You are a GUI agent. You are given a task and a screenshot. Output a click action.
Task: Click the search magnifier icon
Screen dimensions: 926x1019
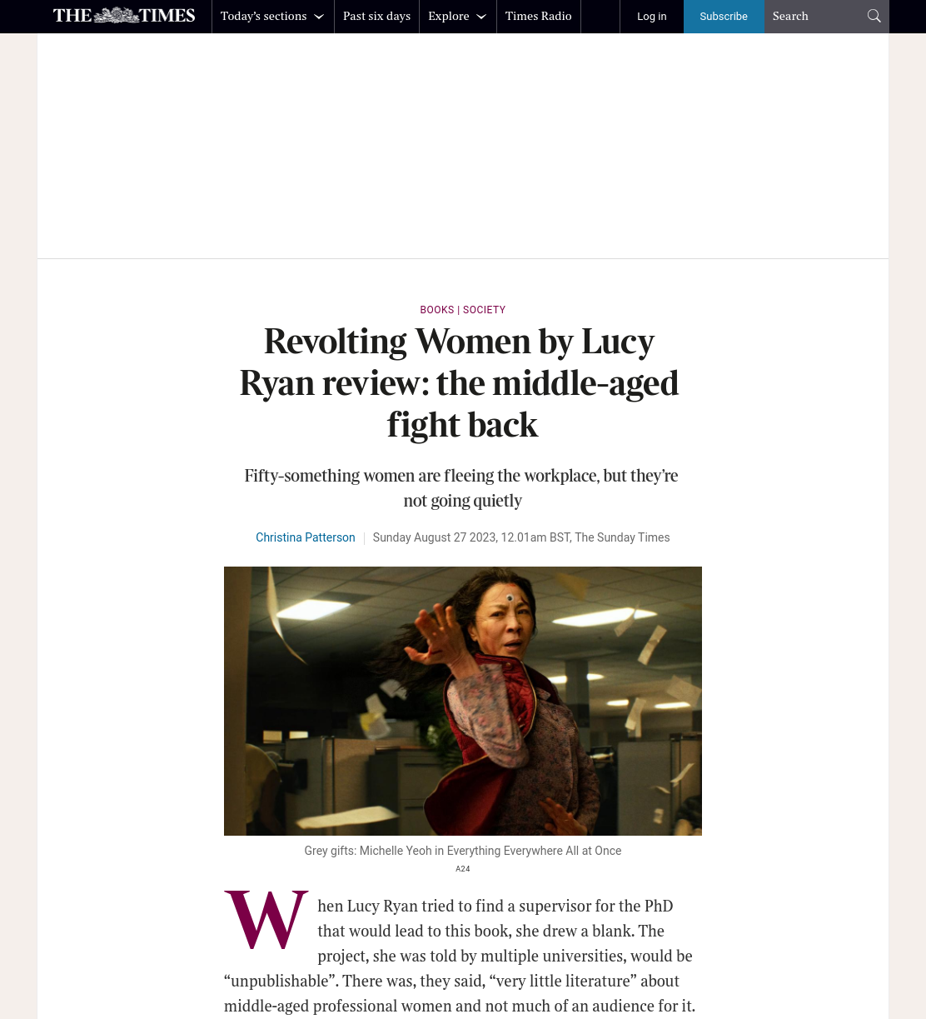coord(874,16)
